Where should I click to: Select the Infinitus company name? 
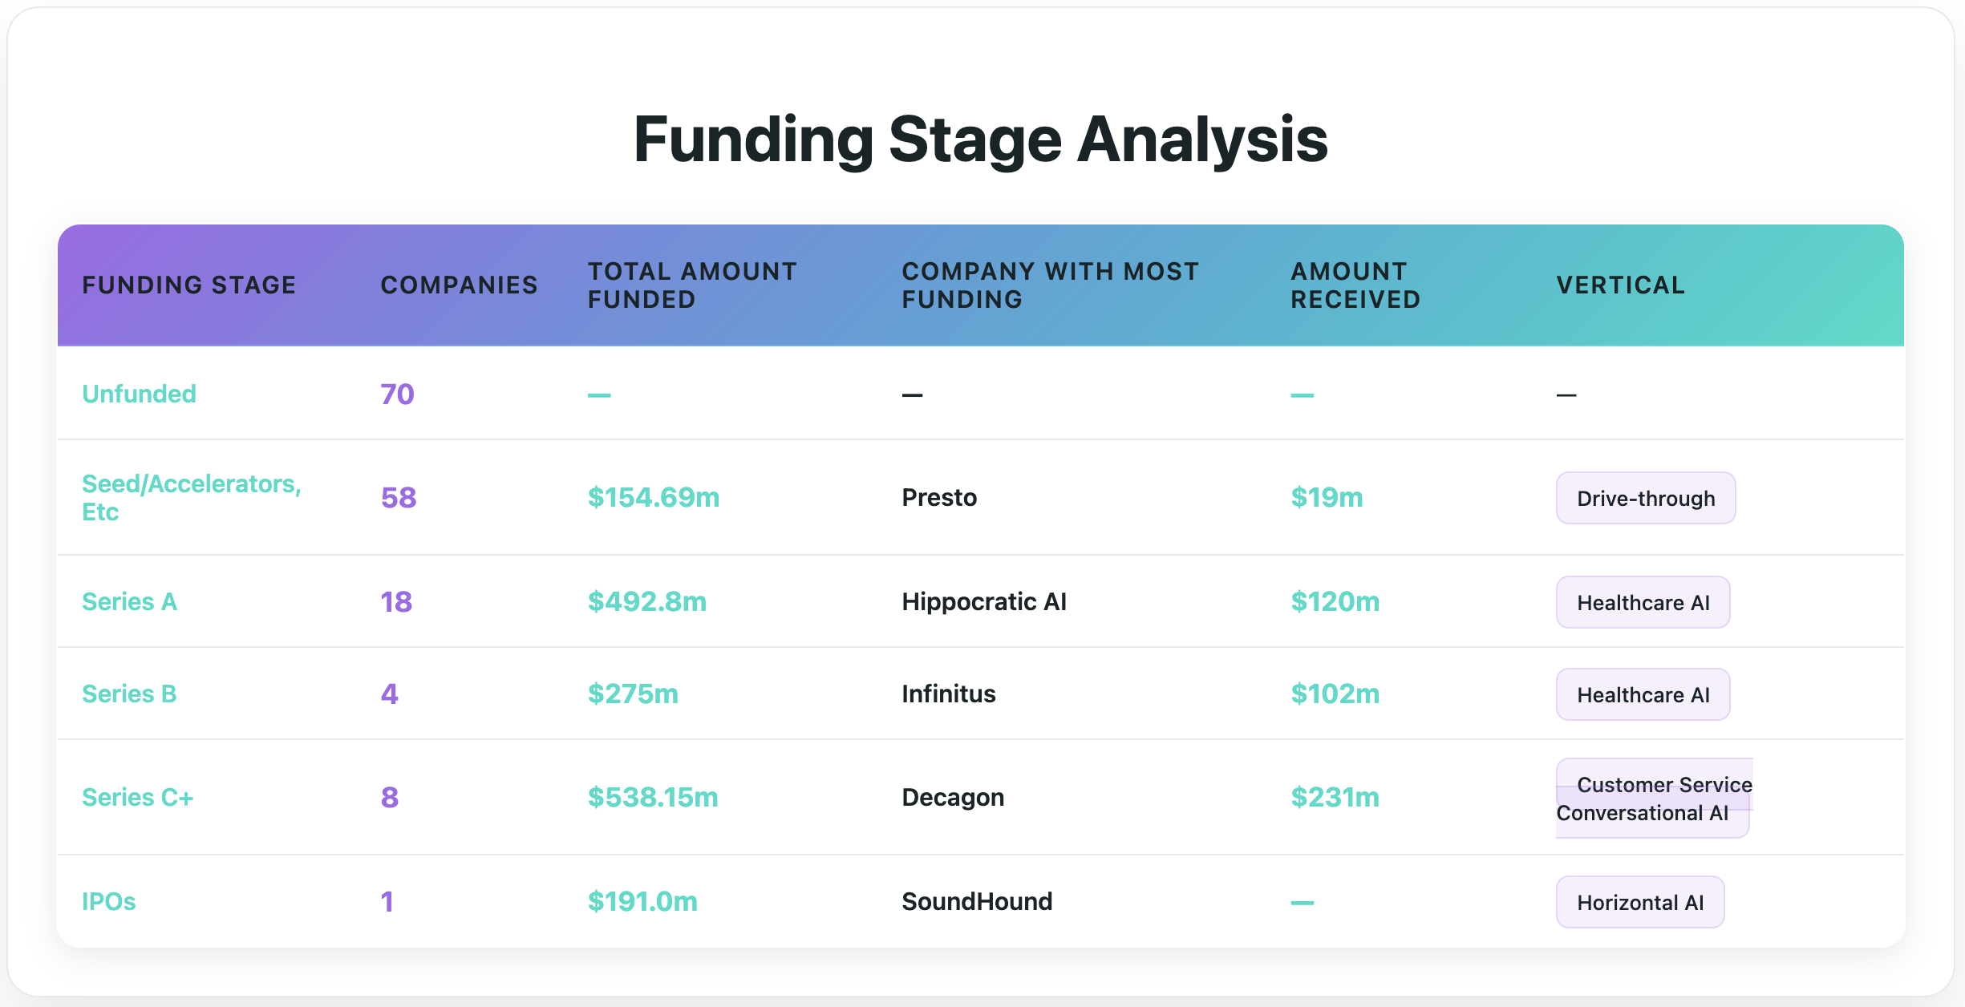tap(949, 694)
